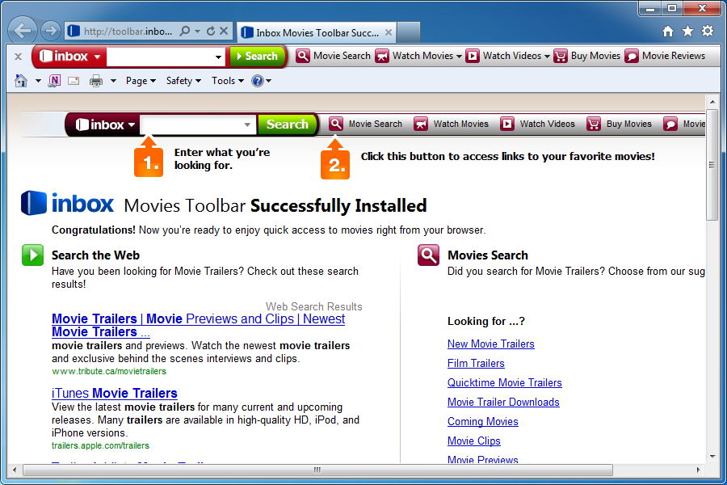Open the Movie Trailers Previews and Clips result

[x=199, y=325]
